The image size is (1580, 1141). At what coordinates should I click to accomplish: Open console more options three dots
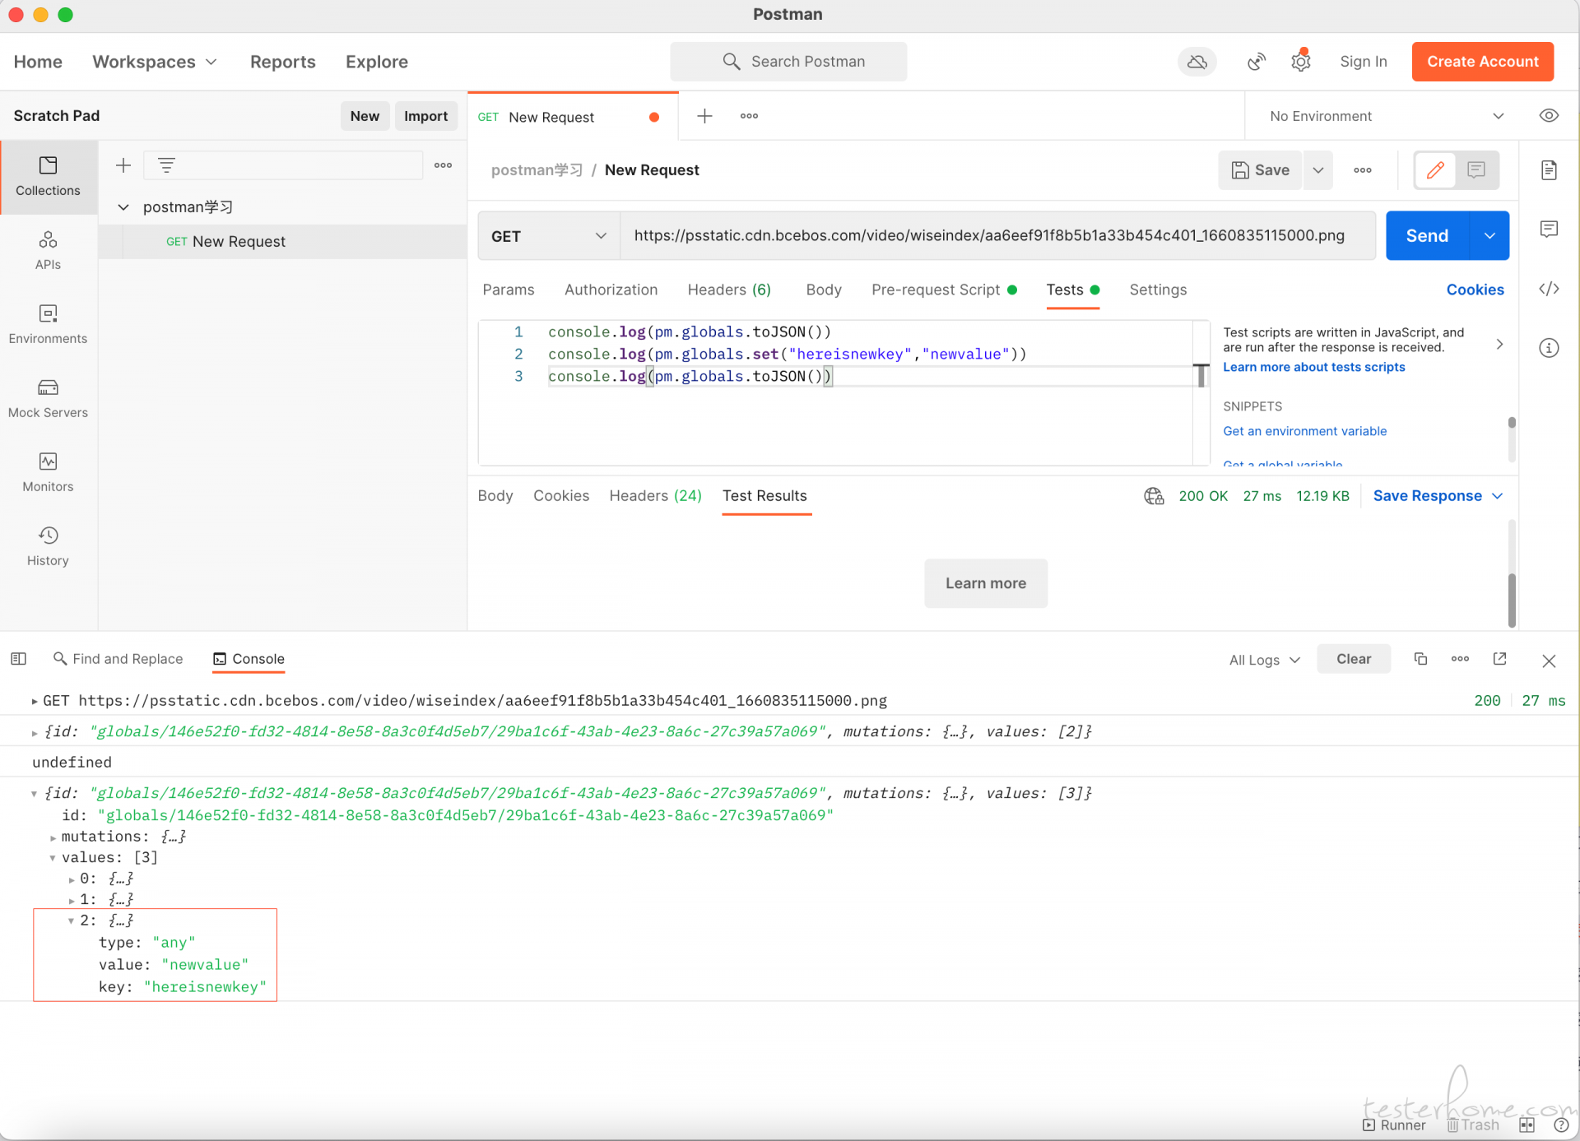(x=1460, y=659)
